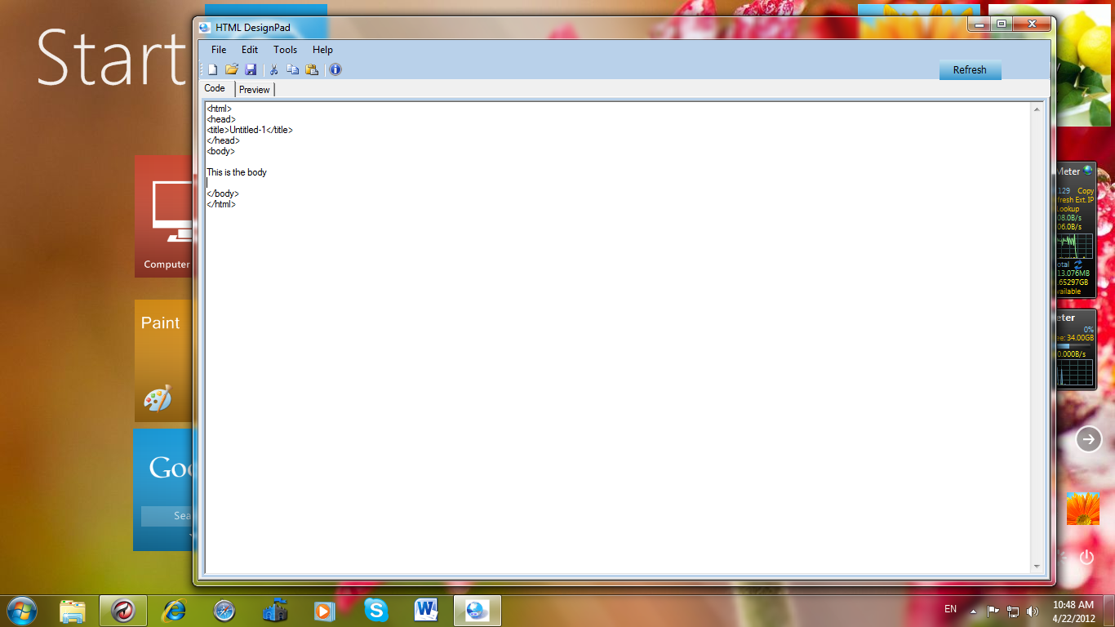Click the scrollbar down arrow in editor
This screenshot has width=1115, height=627.
coord(1037,566)
